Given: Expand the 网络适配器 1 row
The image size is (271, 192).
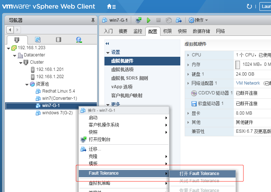Looking at the screenshot, I should click(x=188, y=84).
